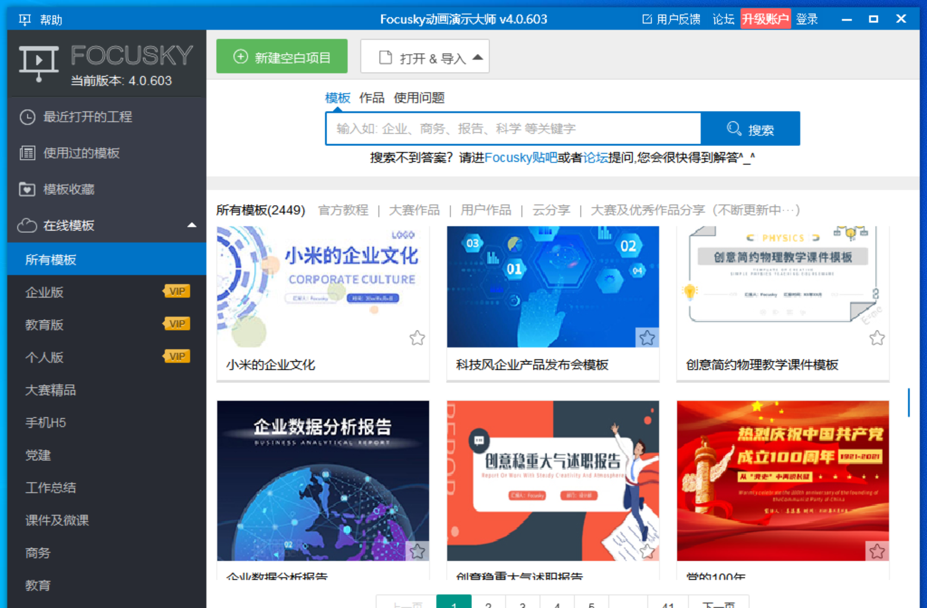927x608 pixels.
Task: Click the template favorites heart folder icon
Action: [27, 189]
